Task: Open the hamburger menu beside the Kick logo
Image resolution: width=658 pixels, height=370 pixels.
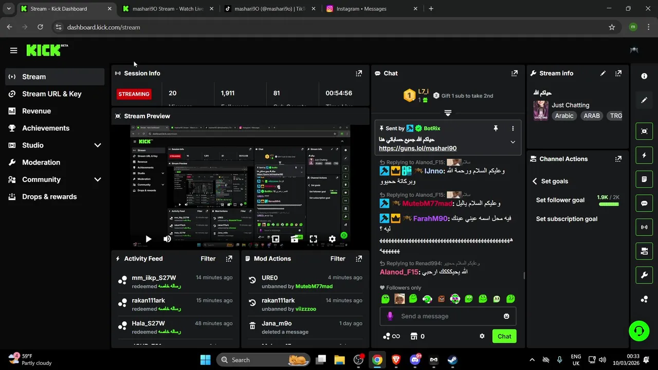Action: pos(13,50)
